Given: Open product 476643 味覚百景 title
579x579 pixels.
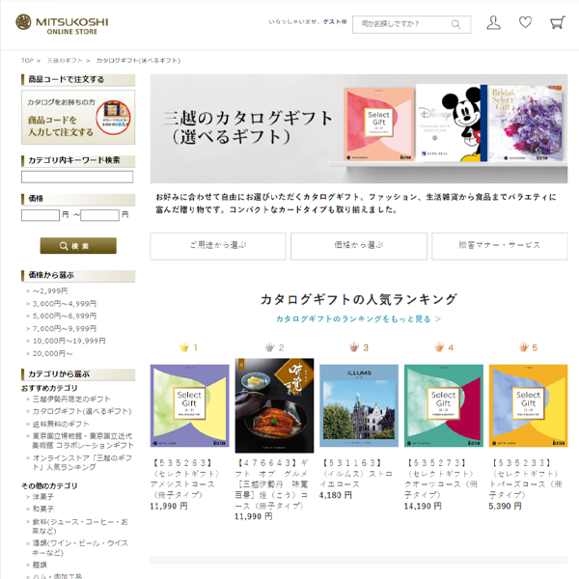Looking at the screenshot, I should coord(272,484).
